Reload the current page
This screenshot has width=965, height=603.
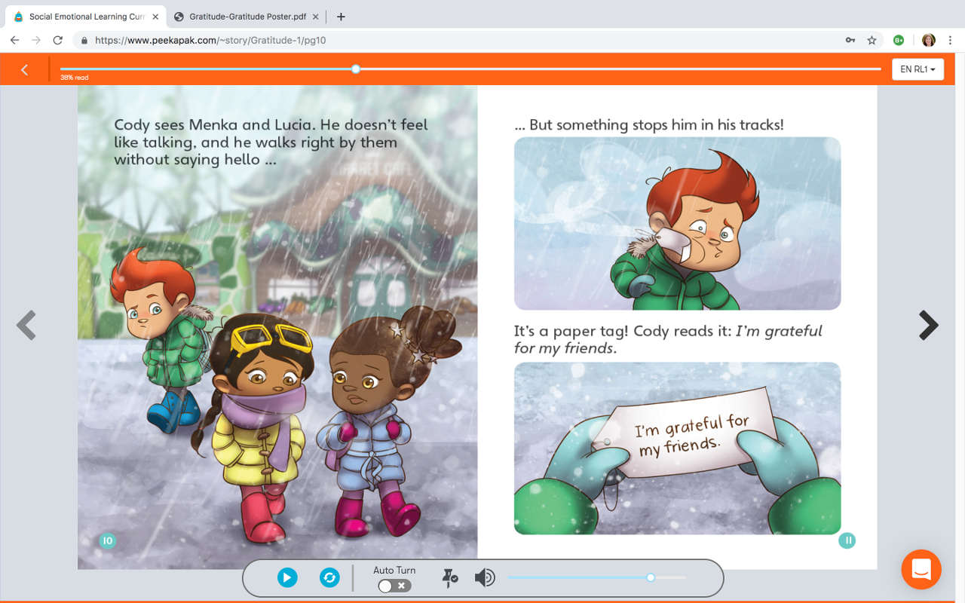pos(57,40)
